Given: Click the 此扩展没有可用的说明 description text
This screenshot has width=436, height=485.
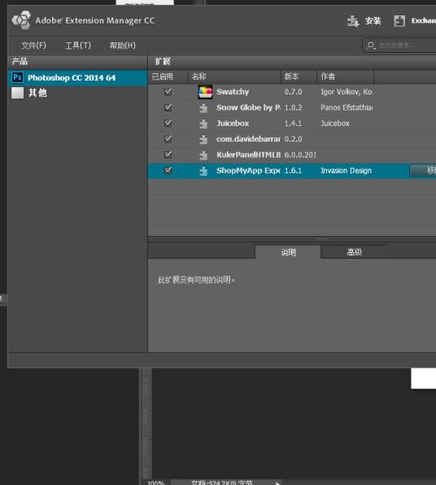Looking at the screenshot, I should pos(196,280).
